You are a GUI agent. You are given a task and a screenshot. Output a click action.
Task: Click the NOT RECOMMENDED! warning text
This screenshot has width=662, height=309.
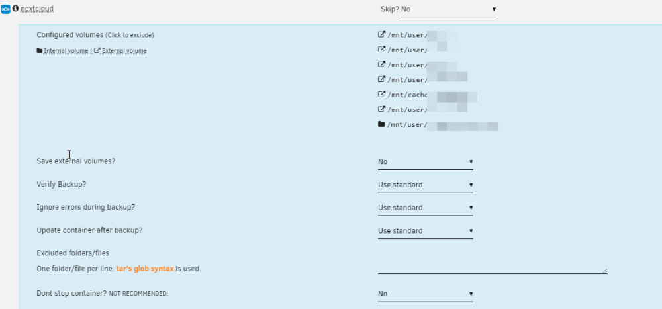point(138,294)
